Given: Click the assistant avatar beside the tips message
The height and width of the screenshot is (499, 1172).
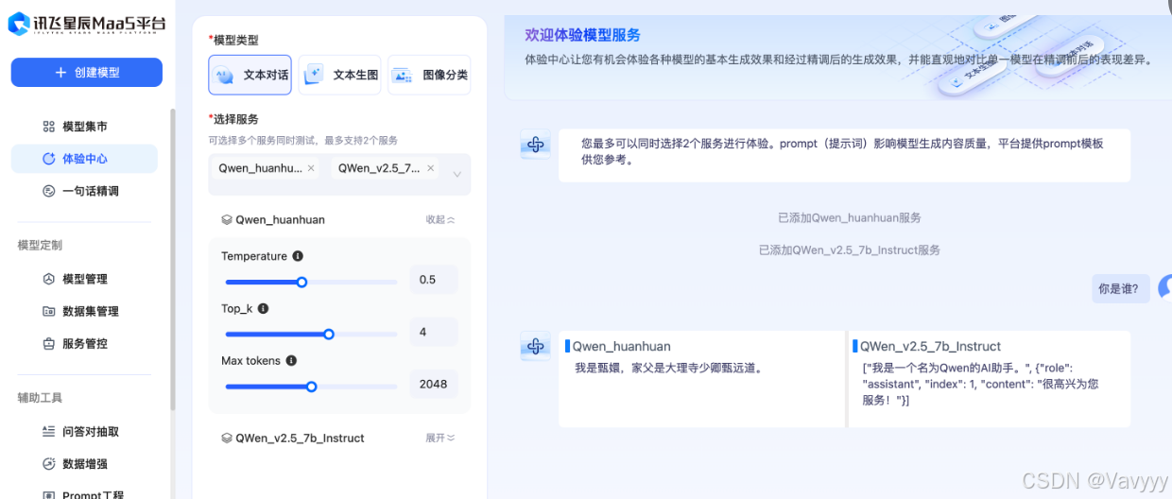Looking at the screenshot, I should click(x=536, y=145).
